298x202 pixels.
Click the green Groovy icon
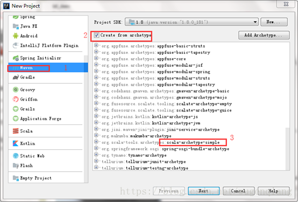[16, 89]
